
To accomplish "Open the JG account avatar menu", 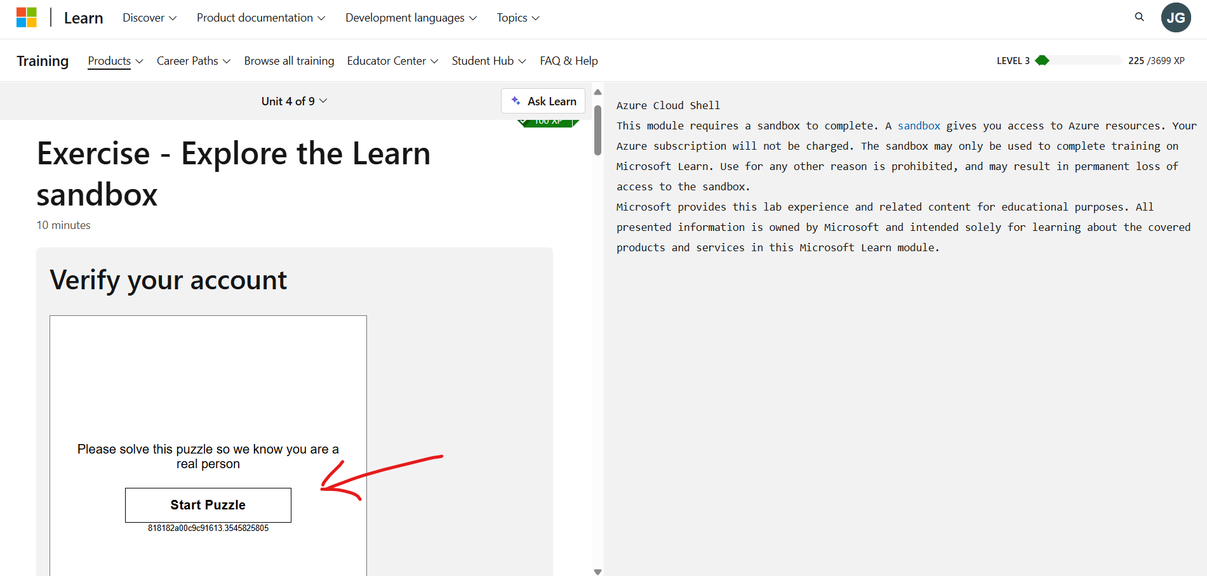I will [1176, 17].
